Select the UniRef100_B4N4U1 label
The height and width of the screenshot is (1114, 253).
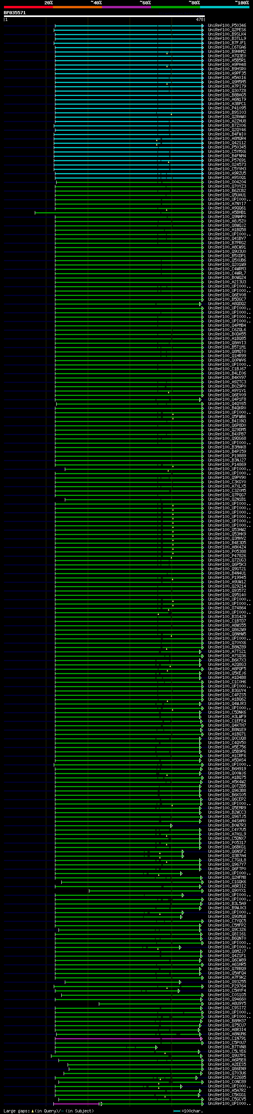(227, 573)
